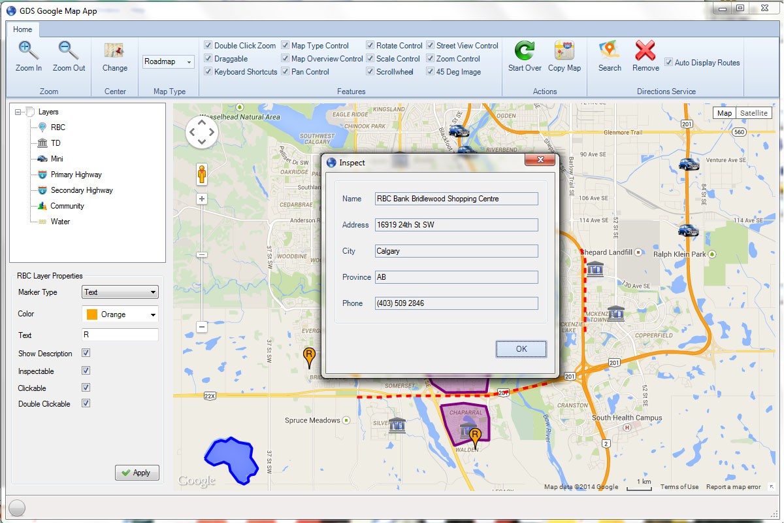The width and height of the screenshot is (784, 523).
Task: Click the Street View pegman icon
Action: 202,174
